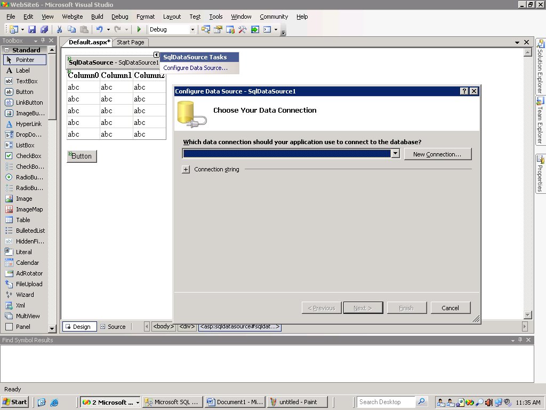Screen dimensions: 546x410
Task: Open the Format menu
Action: click(146, 17)
